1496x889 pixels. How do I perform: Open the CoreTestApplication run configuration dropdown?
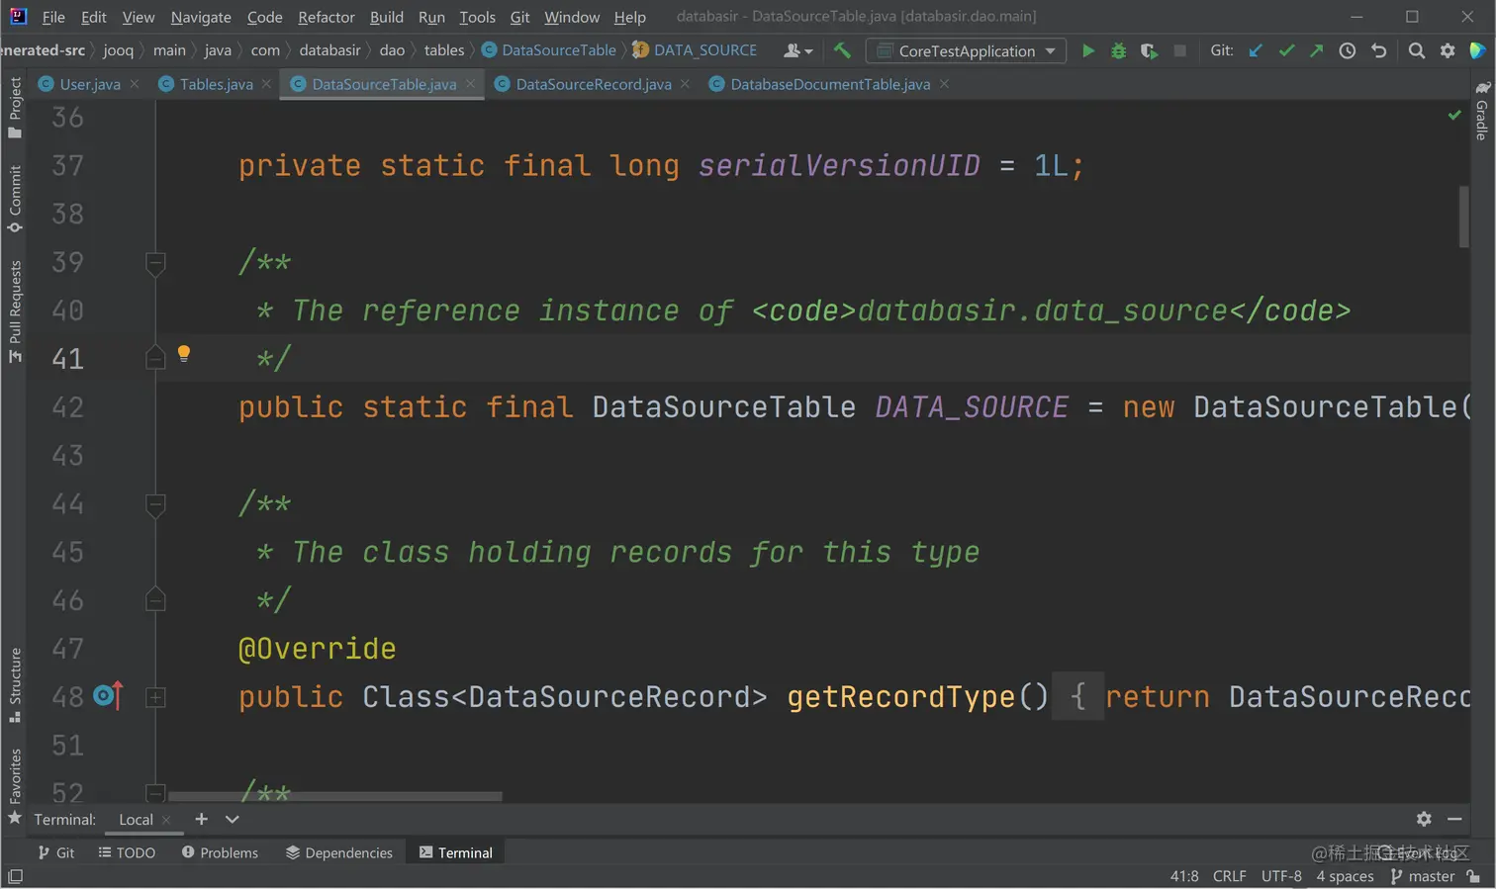coord(967,50)
